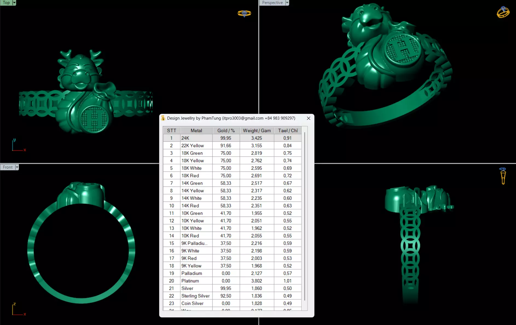Screen dimensions: 516x325
Task: Click the Gold / % column header
Action: pos(226,131)
